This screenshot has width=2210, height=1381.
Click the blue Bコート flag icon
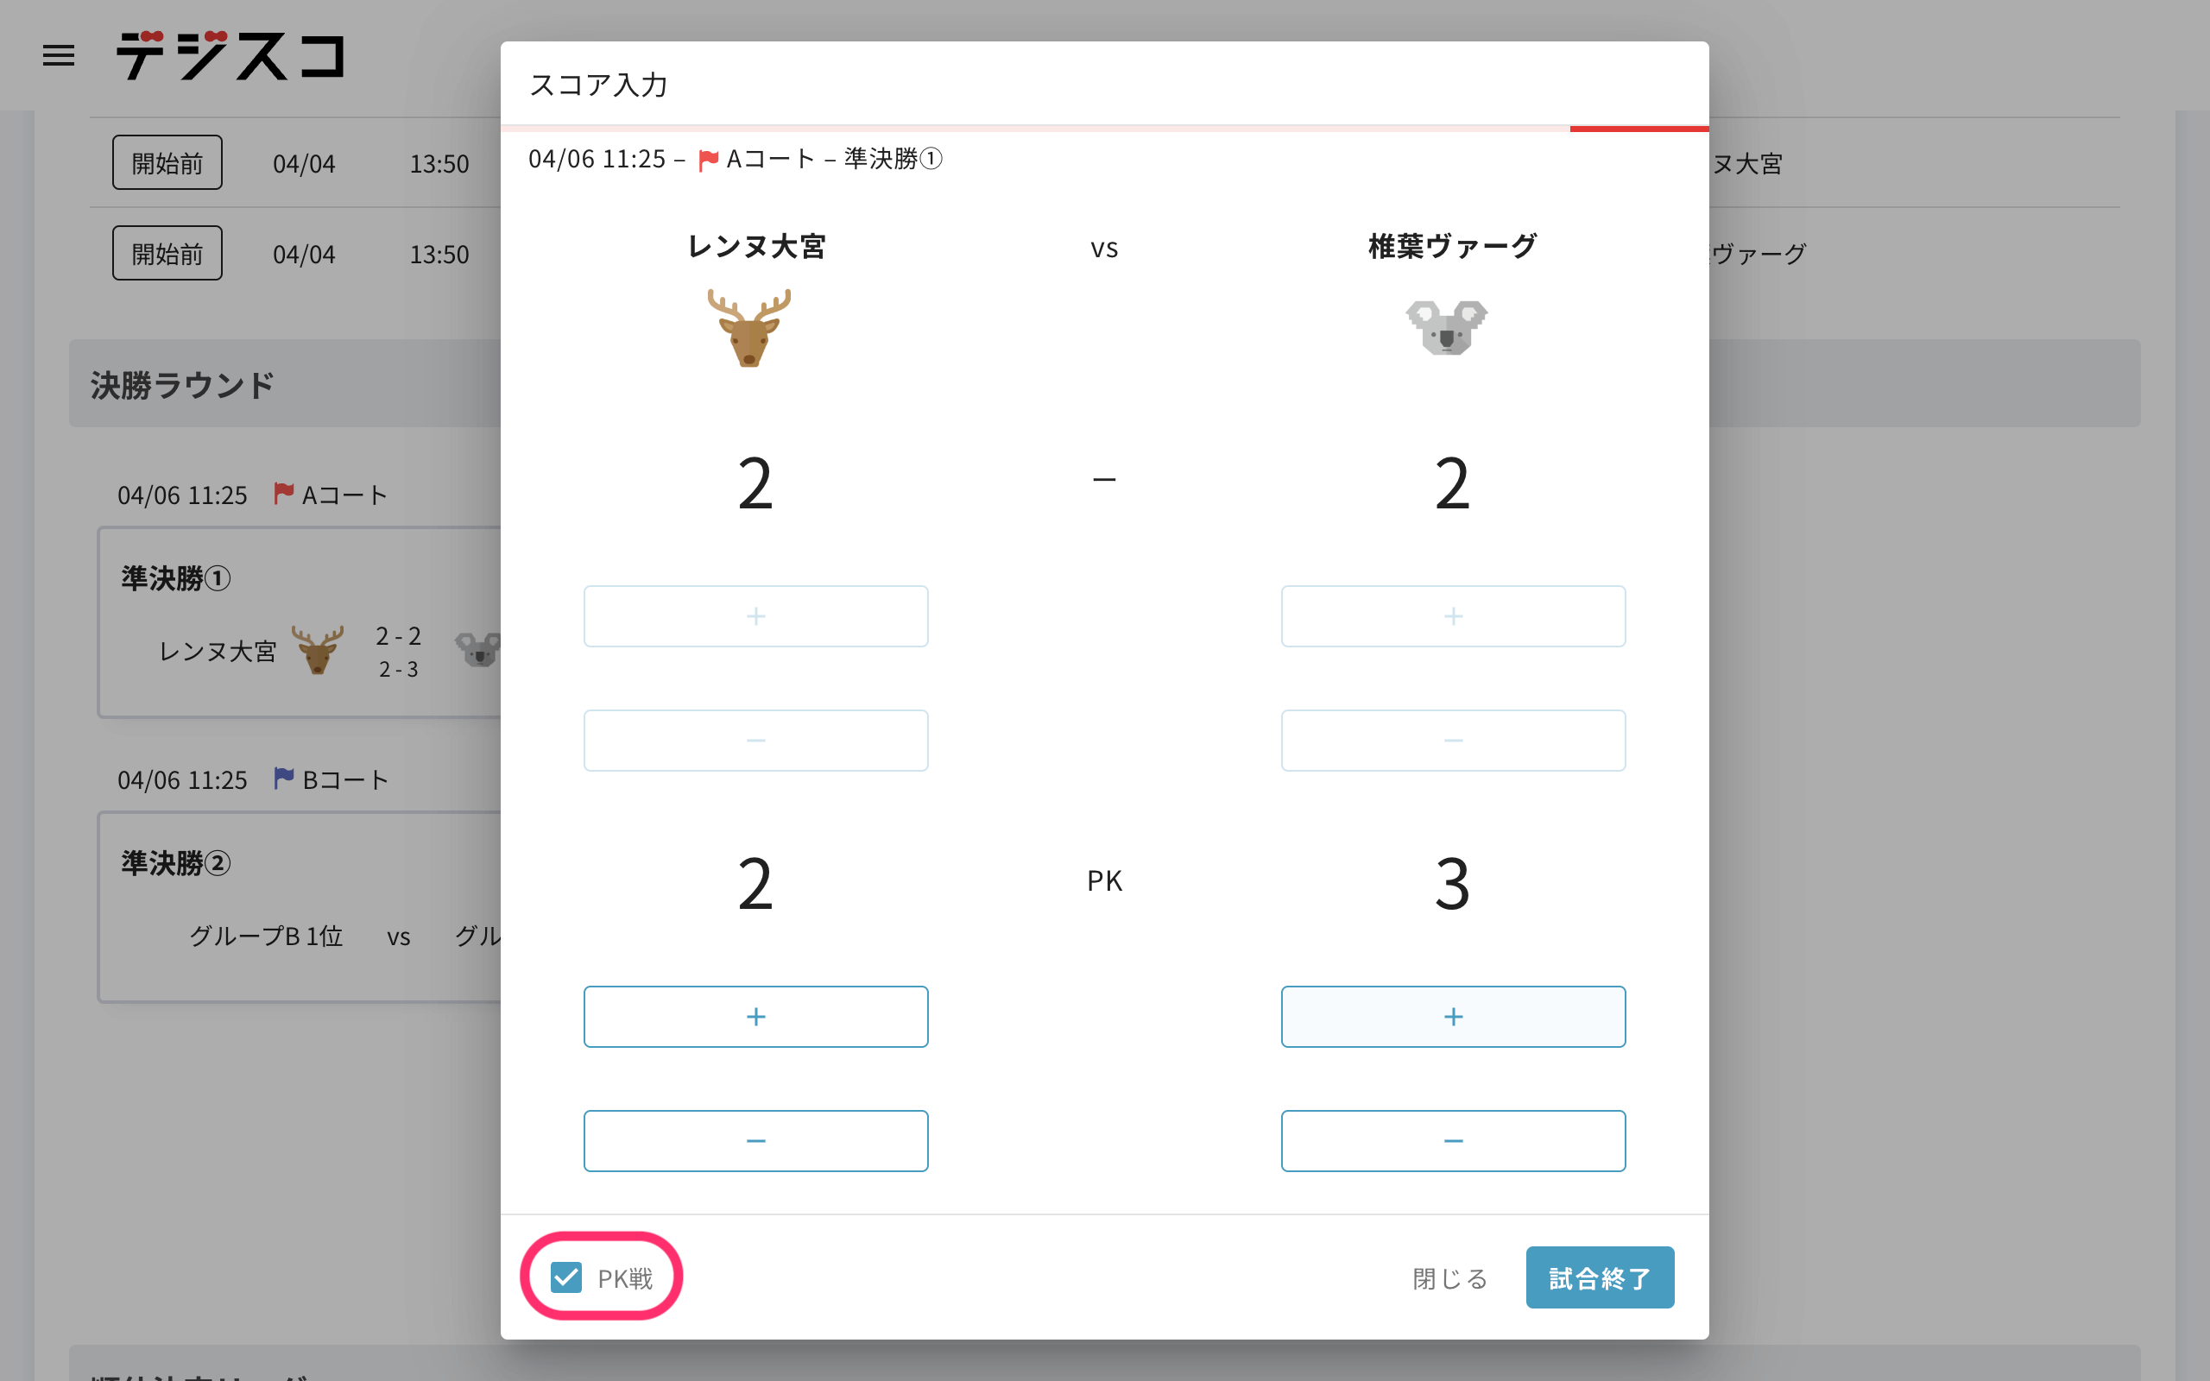click(284, 779)
